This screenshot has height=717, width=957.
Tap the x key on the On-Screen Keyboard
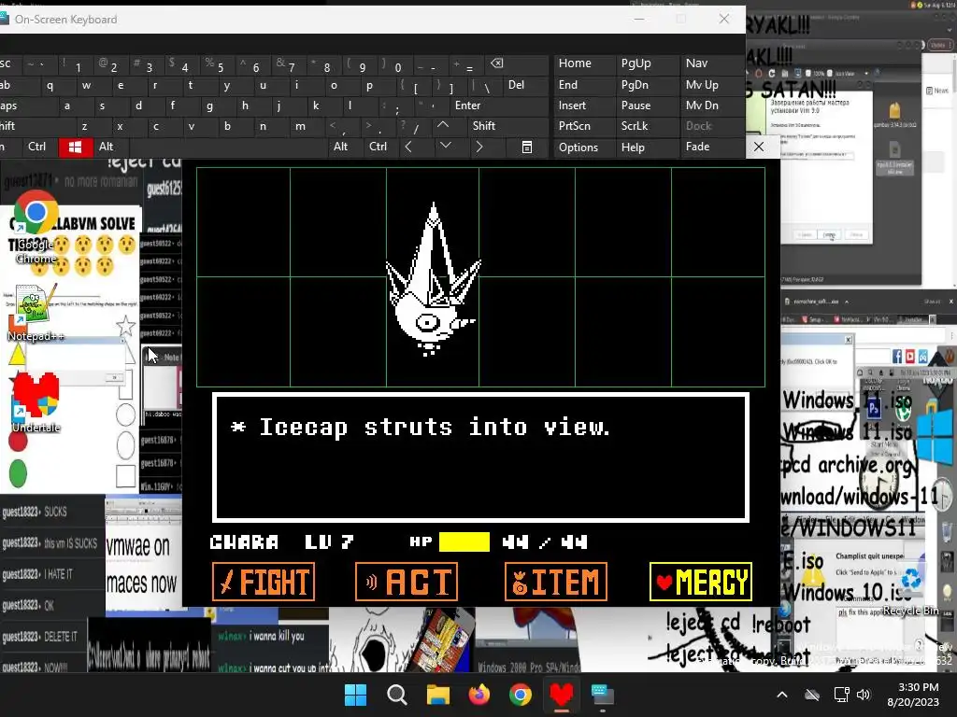point(121,126)
